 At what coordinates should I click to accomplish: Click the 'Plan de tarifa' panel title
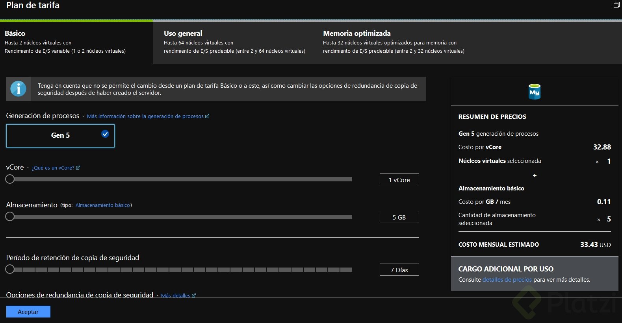tap(33, 6)
